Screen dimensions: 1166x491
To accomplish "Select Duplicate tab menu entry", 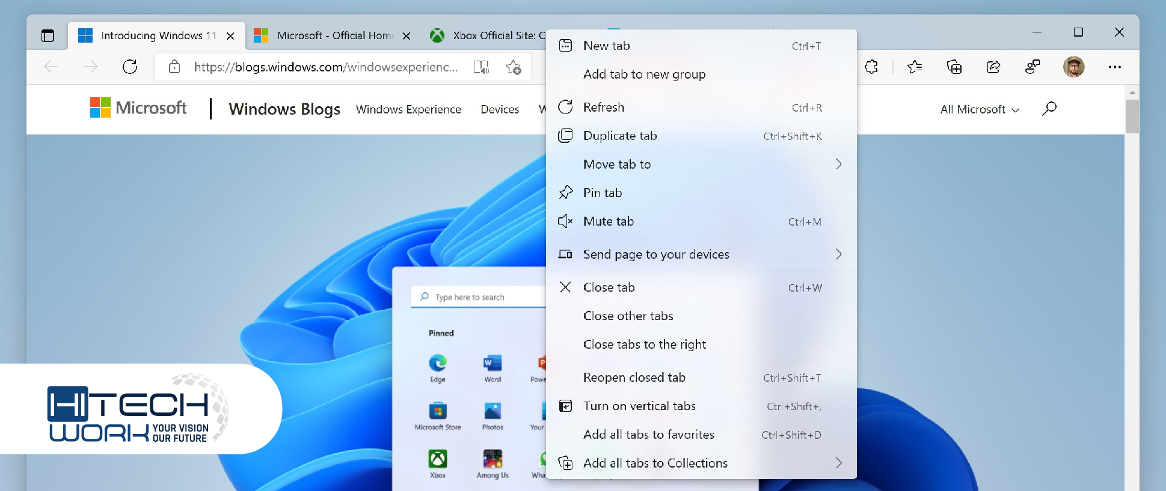I will pos(701,136).
